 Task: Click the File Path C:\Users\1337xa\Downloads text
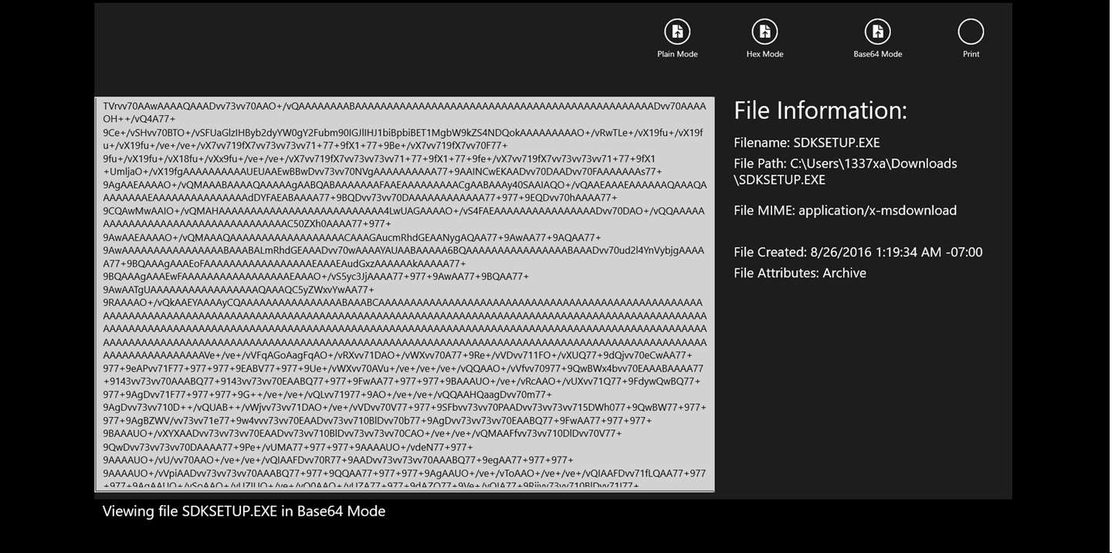click(x=845, y=164)
